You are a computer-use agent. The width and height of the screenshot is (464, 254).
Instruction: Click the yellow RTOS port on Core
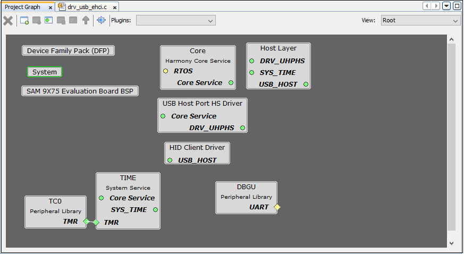[165, 71]
